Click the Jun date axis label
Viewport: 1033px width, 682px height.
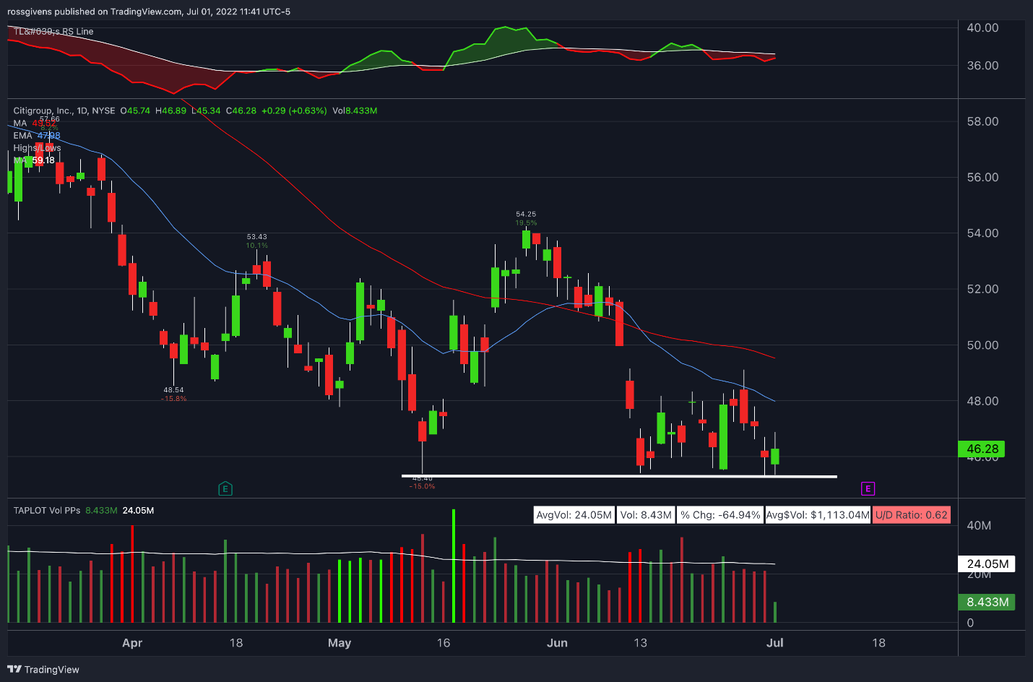coord(557,643)
